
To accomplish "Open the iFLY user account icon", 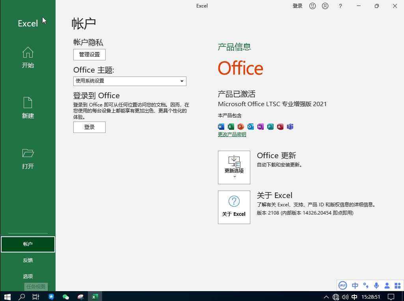I will coord(387,285).
